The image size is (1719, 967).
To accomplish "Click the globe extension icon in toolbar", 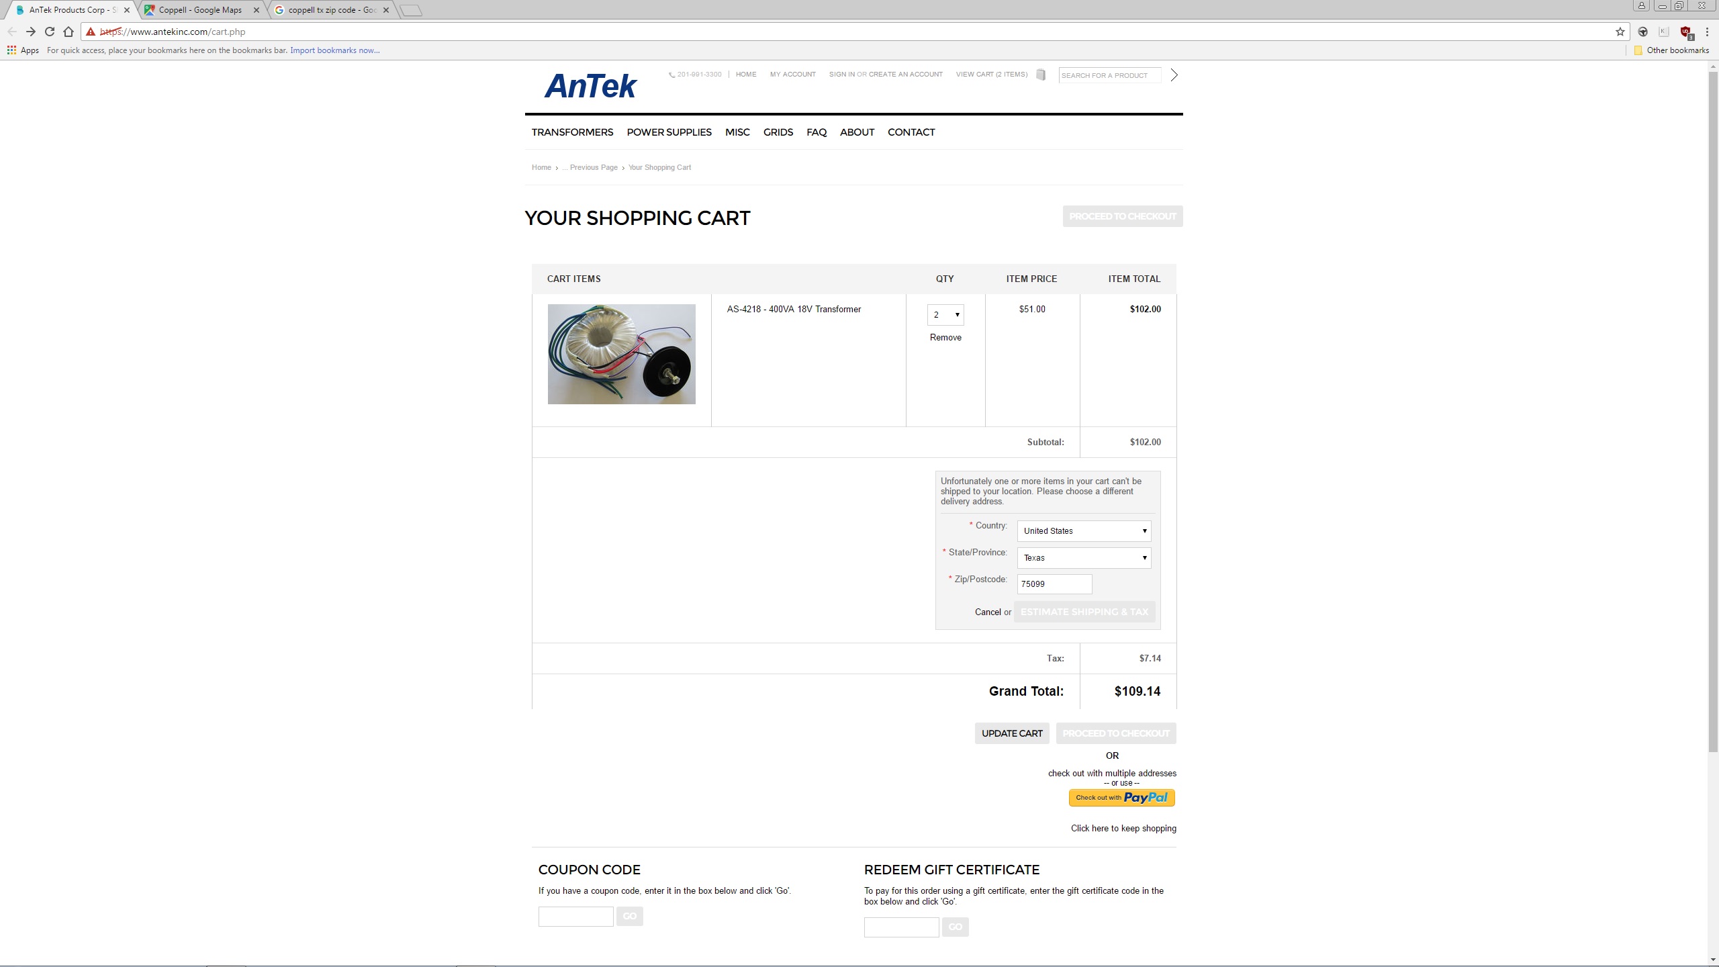I will click(1643, 32).
